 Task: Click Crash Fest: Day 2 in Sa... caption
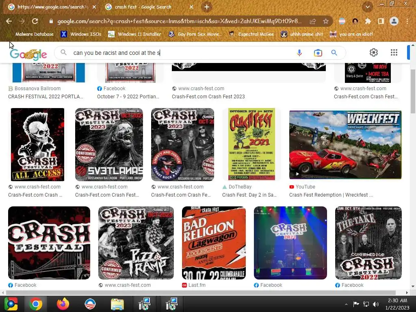tap(249, 195)
